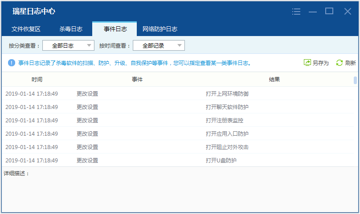Minimize the Rising log center window
Viewport: 360px width, 214px height.
(313, 12)
